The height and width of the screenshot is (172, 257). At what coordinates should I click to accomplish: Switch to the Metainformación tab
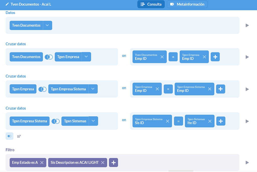pos(187,4)
